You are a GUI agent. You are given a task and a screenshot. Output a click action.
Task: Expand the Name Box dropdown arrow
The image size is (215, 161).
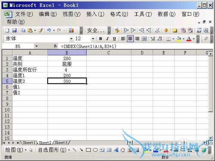[37, 46]
